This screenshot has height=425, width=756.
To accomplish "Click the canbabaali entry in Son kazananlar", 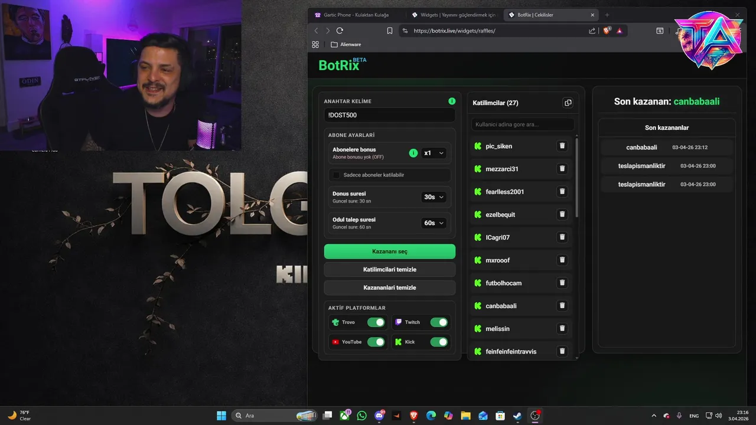I will (667, 147).
